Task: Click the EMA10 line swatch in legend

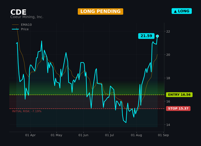Action: [x=15, y=25]
